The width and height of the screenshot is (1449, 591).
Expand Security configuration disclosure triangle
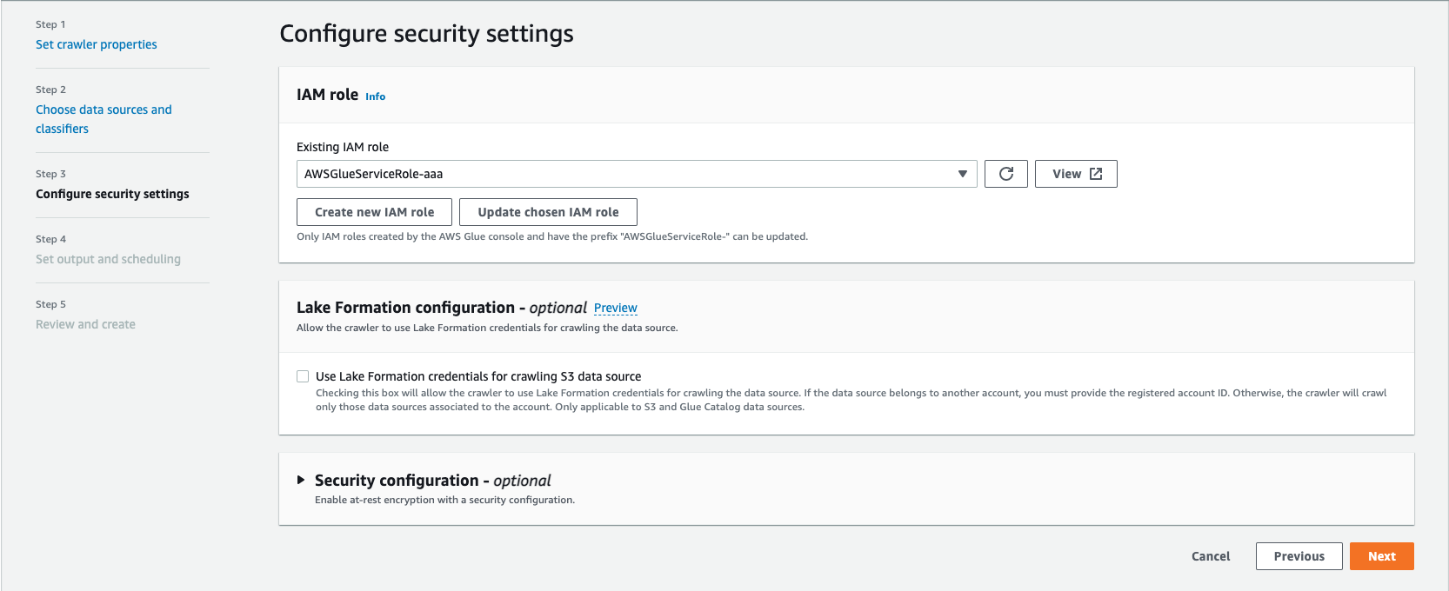coord(301,480)
